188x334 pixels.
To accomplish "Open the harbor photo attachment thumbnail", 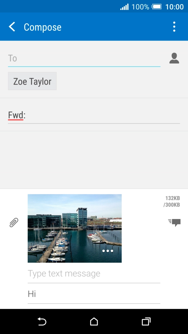I will pyautogui.click(x=74, y=228).
